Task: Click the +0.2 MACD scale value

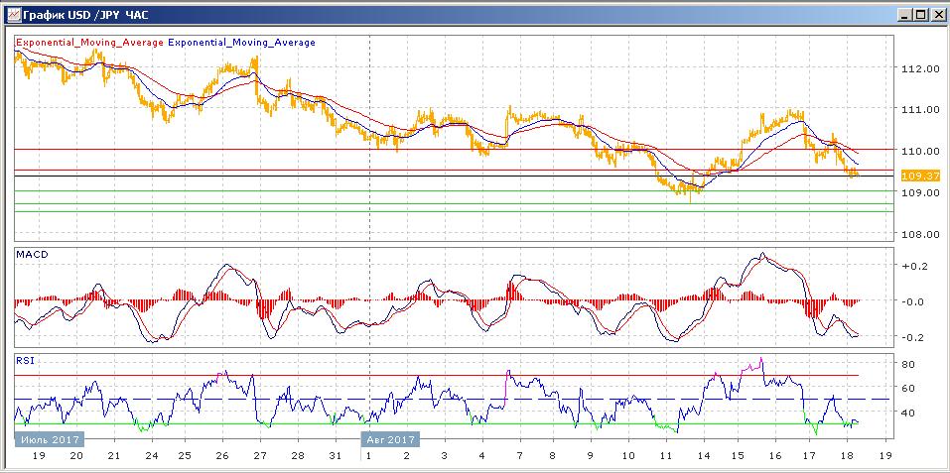Action: click(912, 267)
